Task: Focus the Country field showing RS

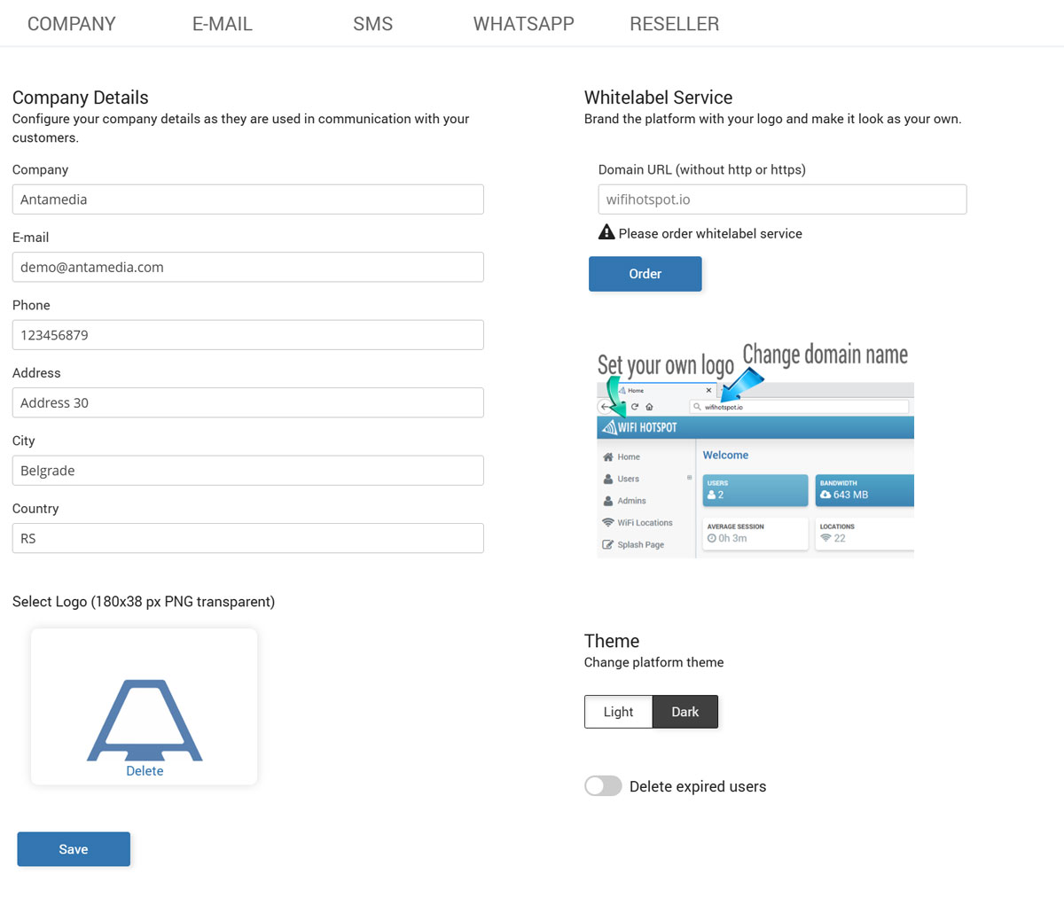Action: (247, 538)
